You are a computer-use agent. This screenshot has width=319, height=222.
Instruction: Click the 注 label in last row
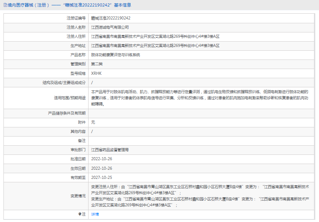coord(84,214)
